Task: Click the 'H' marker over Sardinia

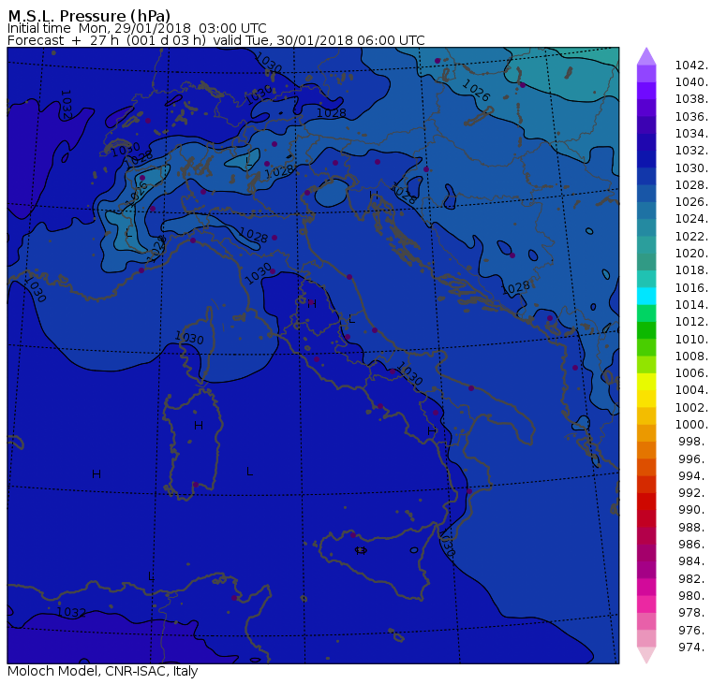Action: [x=199, y=425]
